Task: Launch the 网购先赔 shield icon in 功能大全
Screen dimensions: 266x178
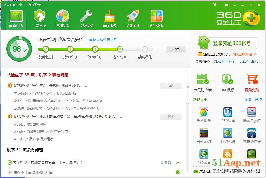Action: pos(228,133)
